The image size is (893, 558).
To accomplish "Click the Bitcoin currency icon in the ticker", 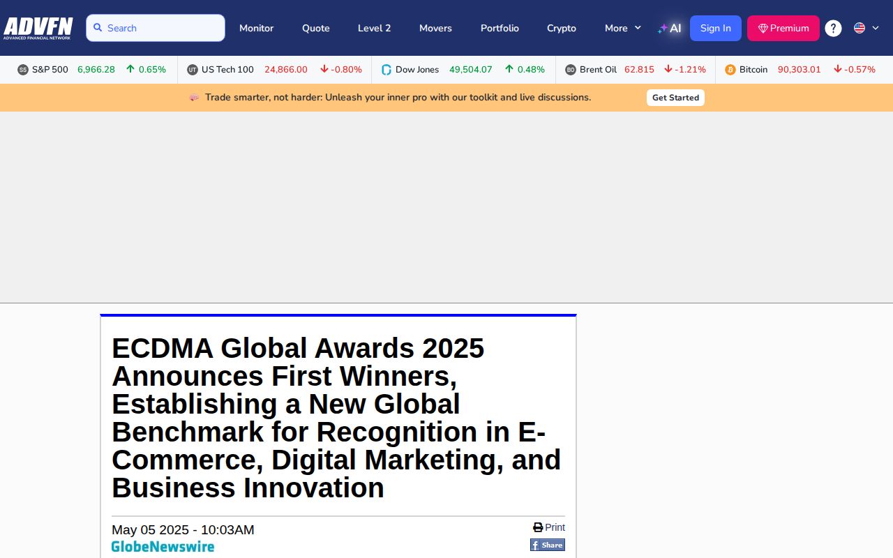I will click(x=730, y=70).
